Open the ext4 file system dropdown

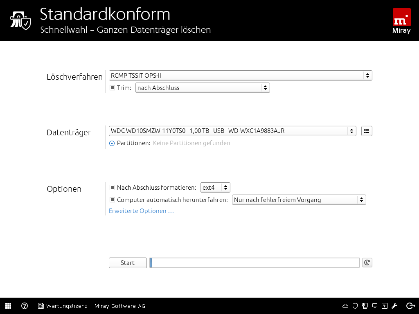pyautogui.click(x=215, y=188)
